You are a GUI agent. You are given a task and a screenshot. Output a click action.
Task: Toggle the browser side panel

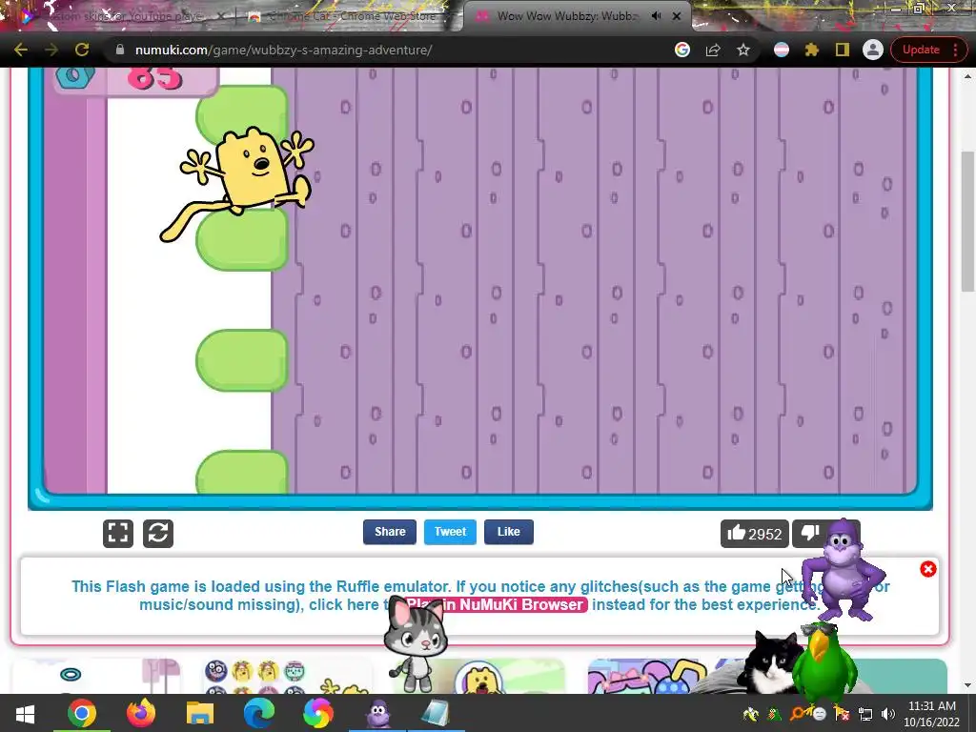click(x=843, y=50)
